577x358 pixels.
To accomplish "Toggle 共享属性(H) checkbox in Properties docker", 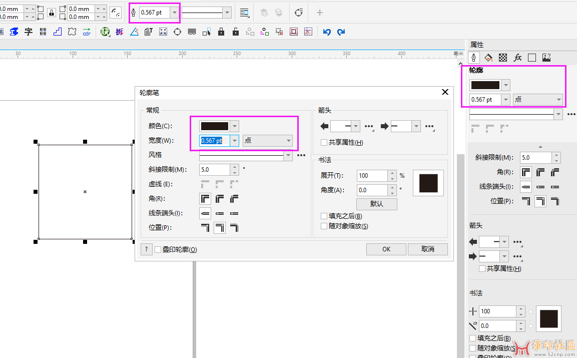I will (x=482, y=269).
